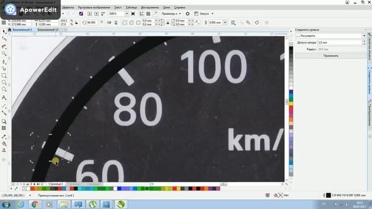Toggle relative corner scaling icon
Viewport: 372px width, 209px height.
click(x=198, y=23)
